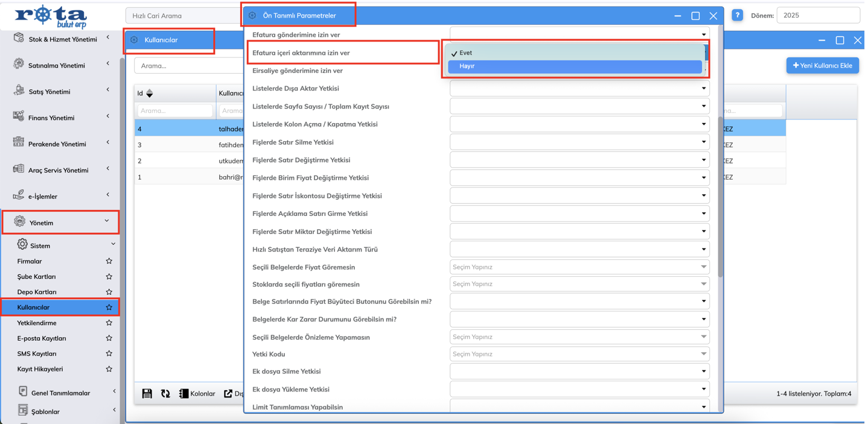The height and width of the screenshot is (424, 865).
Task: Open the e-İşlemler sidebar menu
Action: pyautogui.click(x=43, y=196)
